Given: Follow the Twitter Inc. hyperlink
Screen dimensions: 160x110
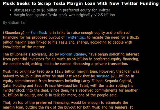Looking at the screenshot, I should click(76, 37).
